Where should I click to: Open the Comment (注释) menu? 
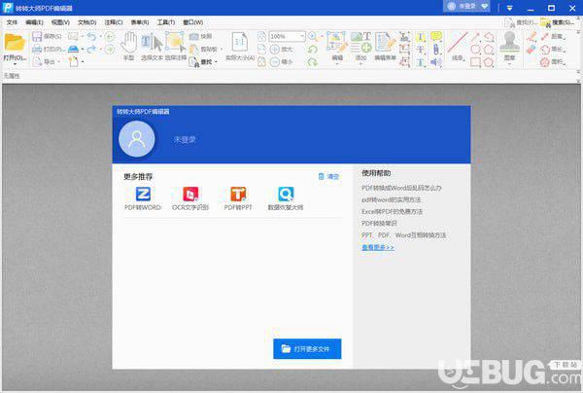114,22
